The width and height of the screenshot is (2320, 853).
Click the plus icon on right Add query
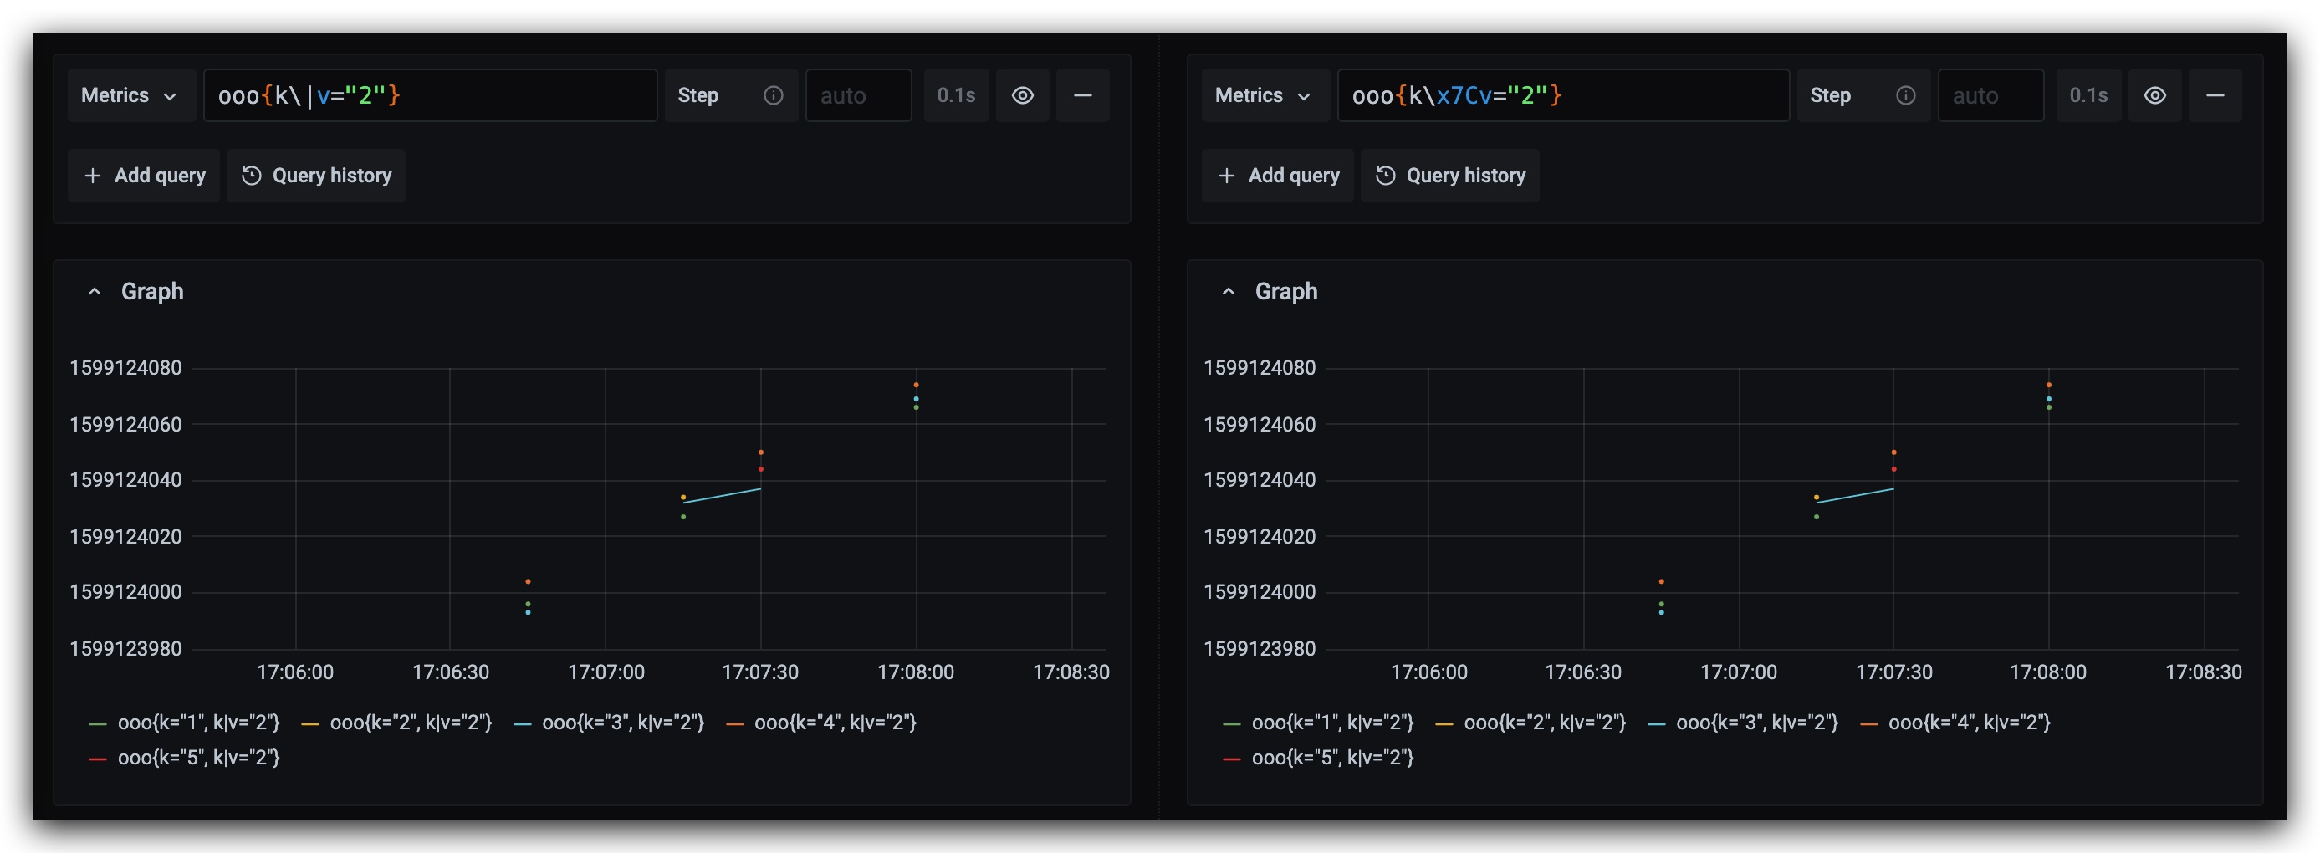coord(1227,176)
